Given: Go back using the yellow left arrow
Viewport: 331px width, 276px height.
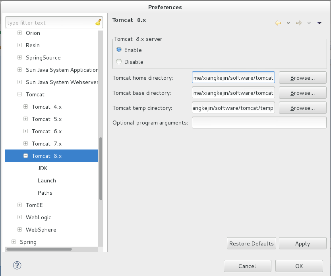Looking at the screenshot, I should pyautogui.click(x=278, y=23).
